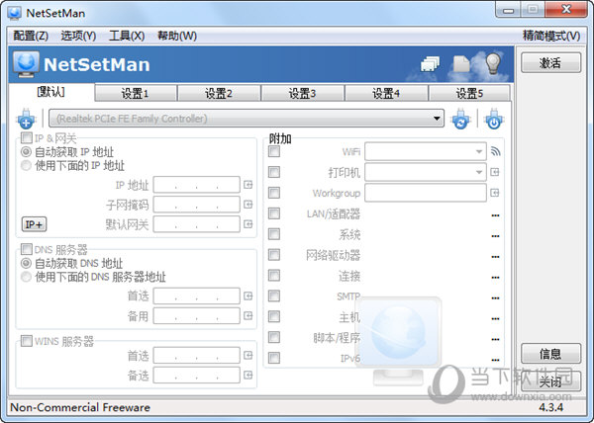This screenshot has height=423, width=594.
Task: Tick the LAN/适配器 checkbox
Action: [x=274, y=213]
